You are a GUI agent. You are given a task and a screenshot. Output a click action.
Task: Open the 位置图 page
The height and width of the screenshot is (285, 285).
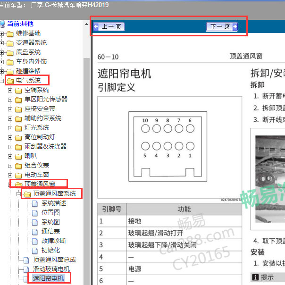[50, 212]
